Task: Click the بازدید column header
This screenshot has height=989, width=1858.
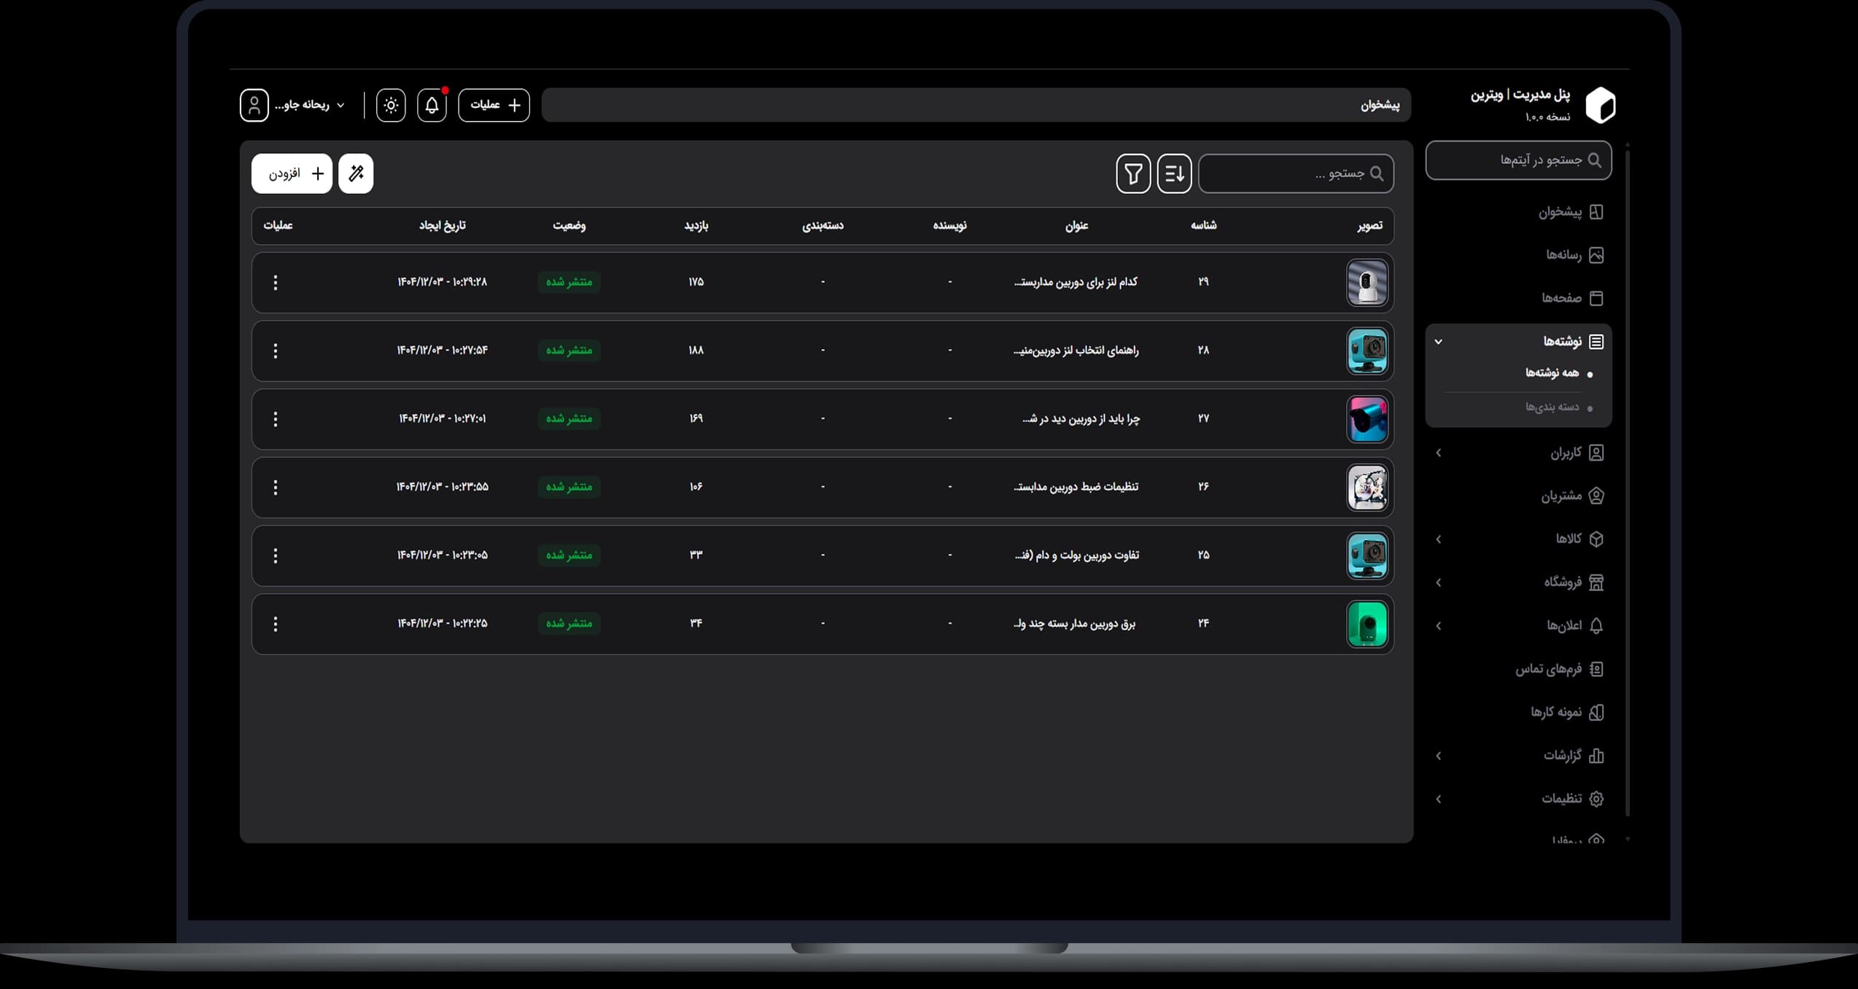Action: coord(696,226)
